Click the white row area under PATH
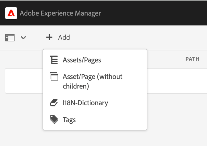 [x=177, y=81]
